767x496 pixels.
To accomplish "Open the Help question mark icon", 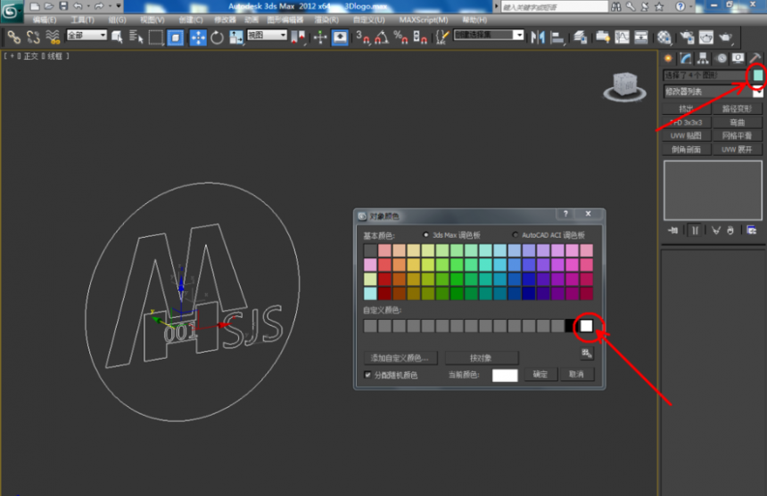I will (x=680, y=6).
